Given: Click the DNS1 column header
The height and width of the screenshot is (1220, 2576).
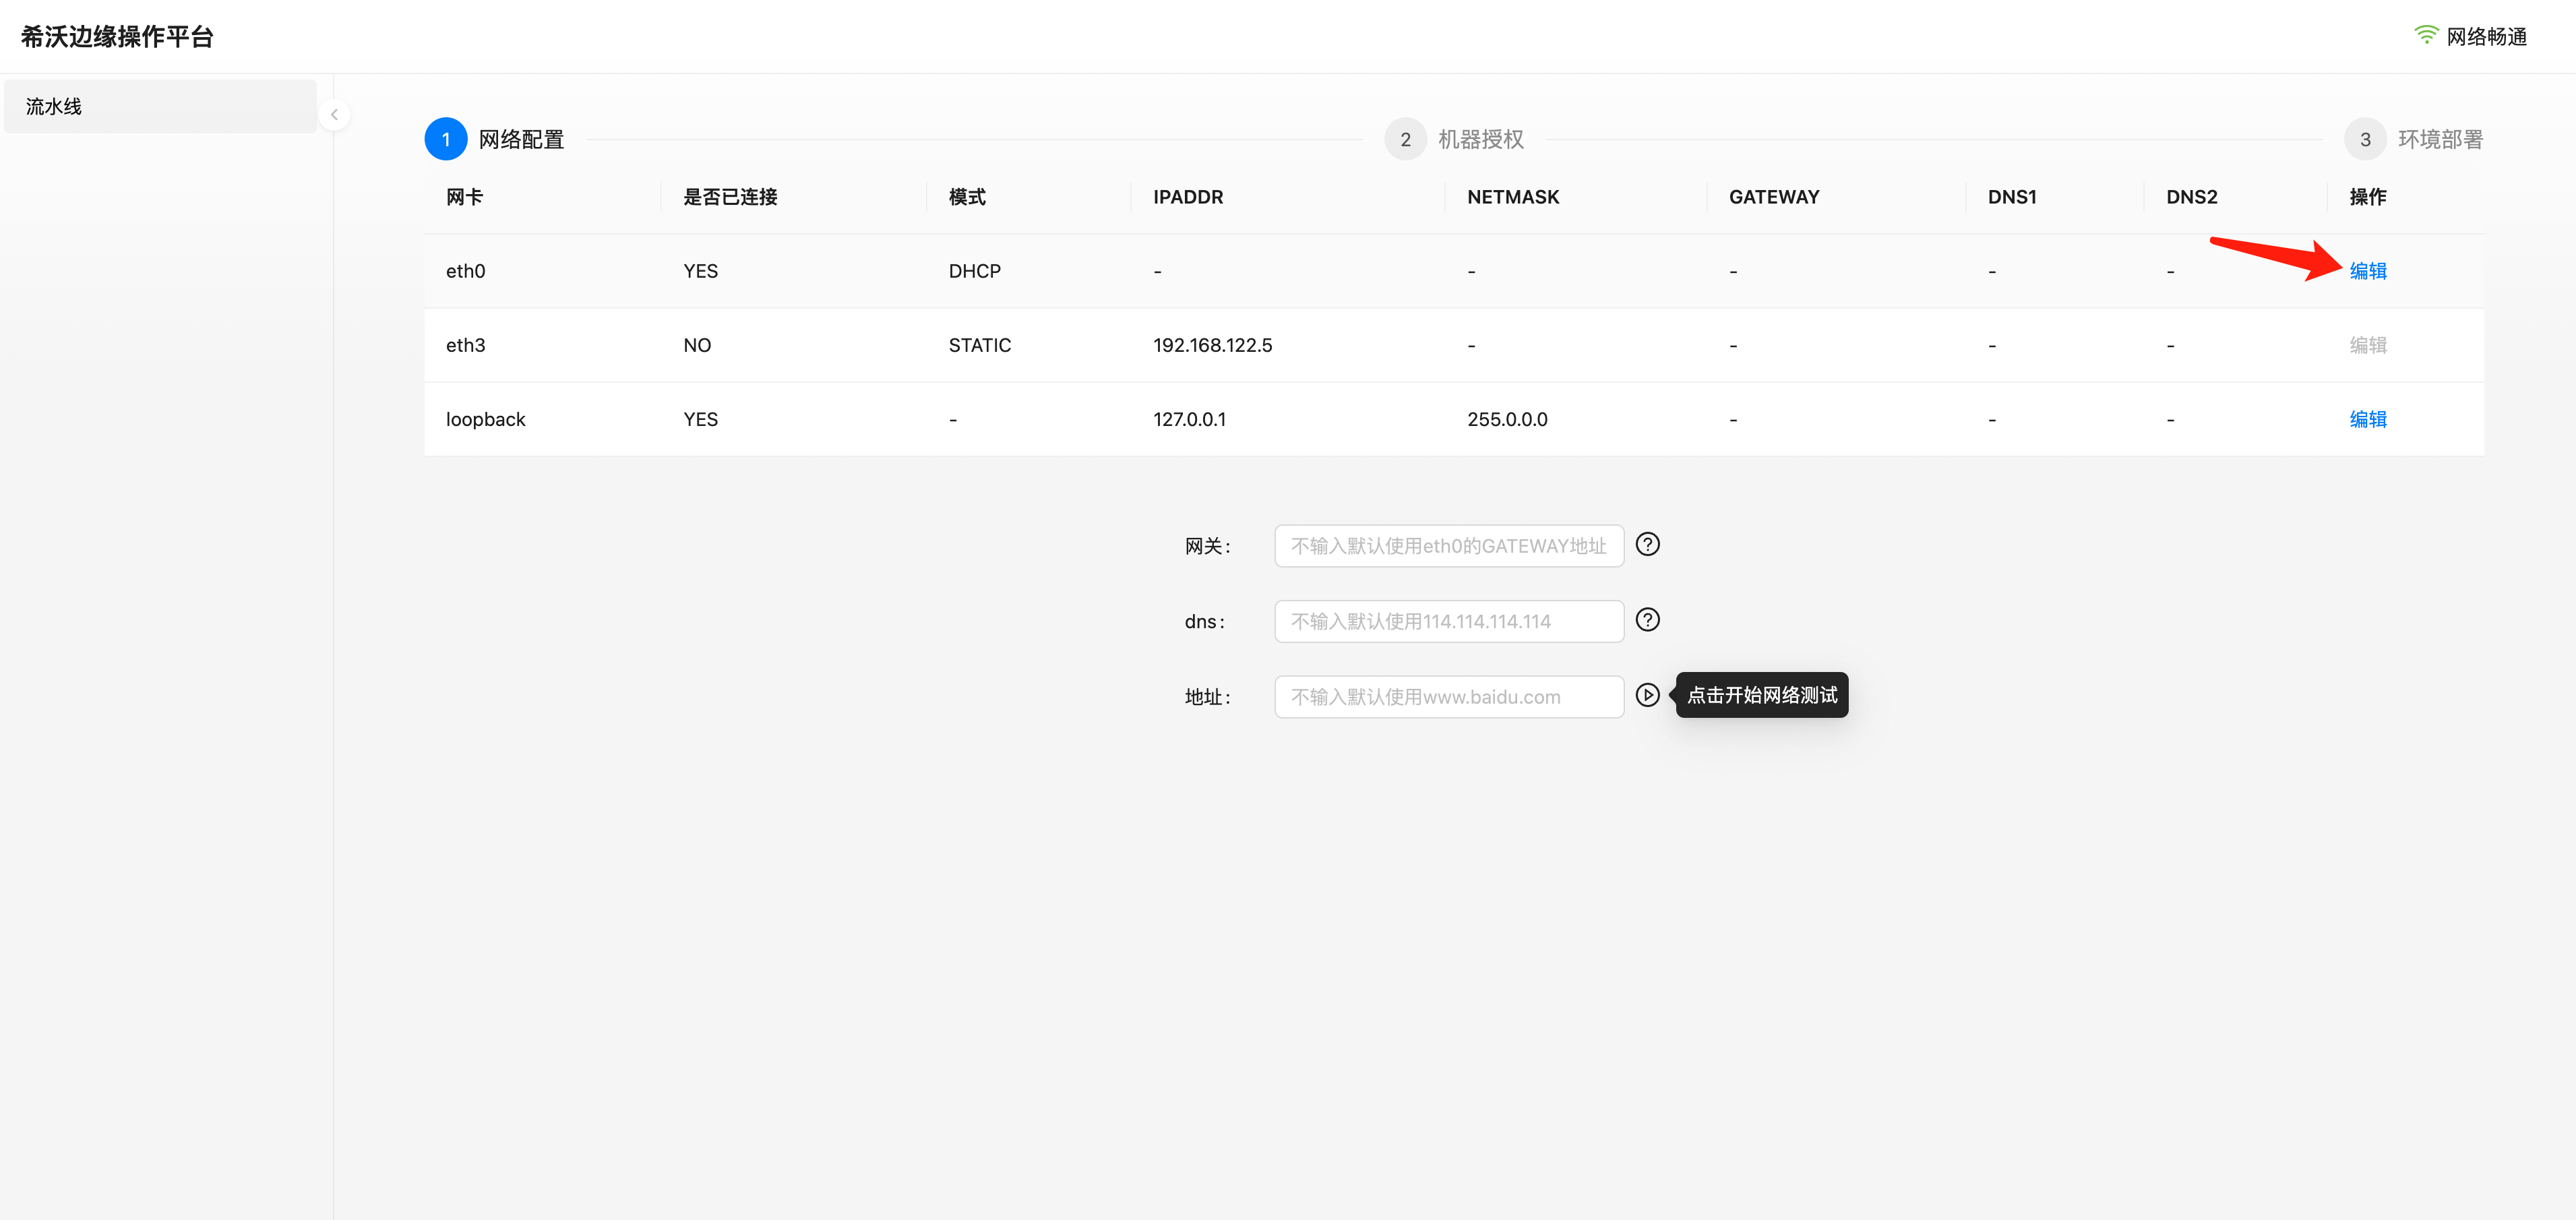Looking at the screenshot, I should 2012,197.
